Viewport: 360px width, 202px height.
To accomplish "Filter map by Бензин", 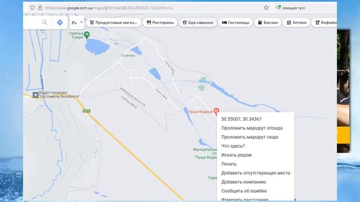I will (268, 22).
